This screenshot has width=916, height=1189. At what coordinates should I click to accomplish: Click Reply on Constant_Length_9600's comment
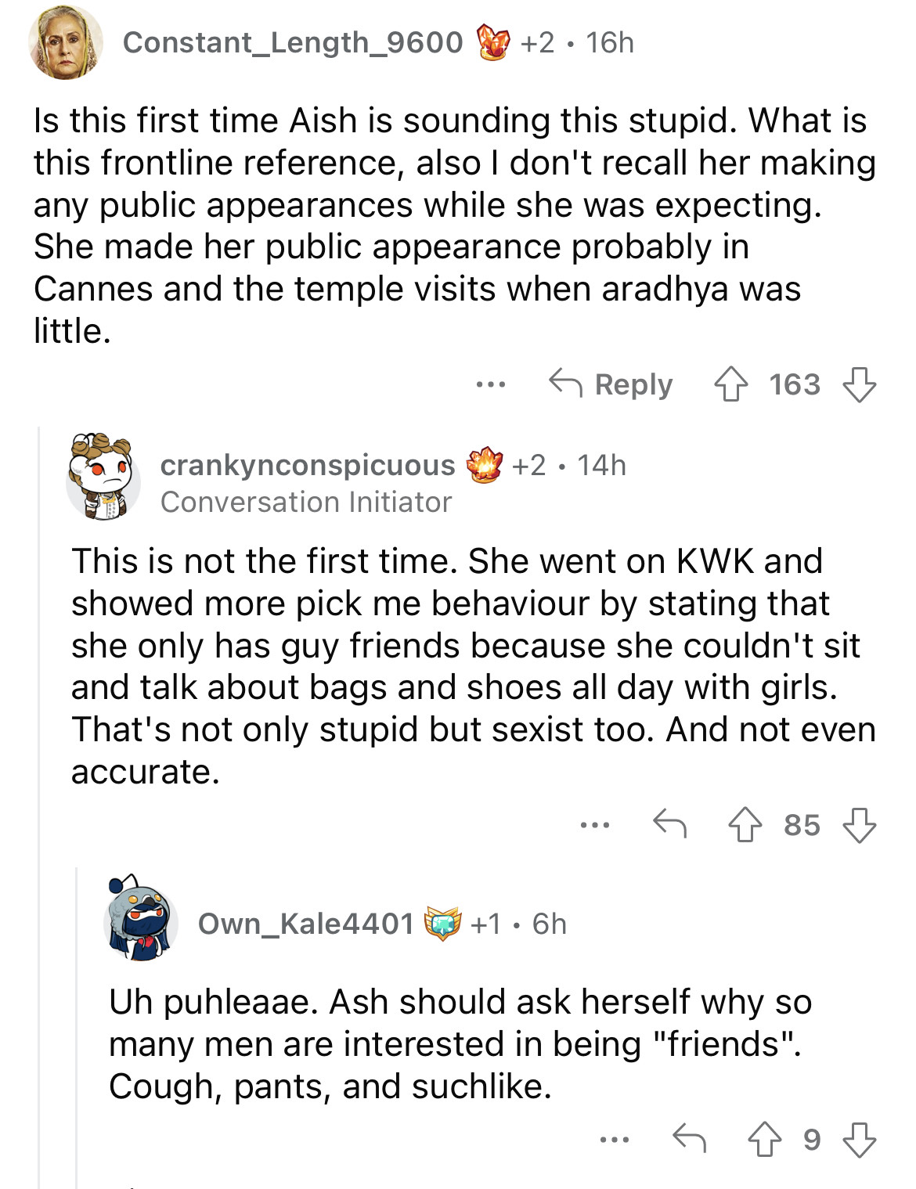tap(611, 384)
